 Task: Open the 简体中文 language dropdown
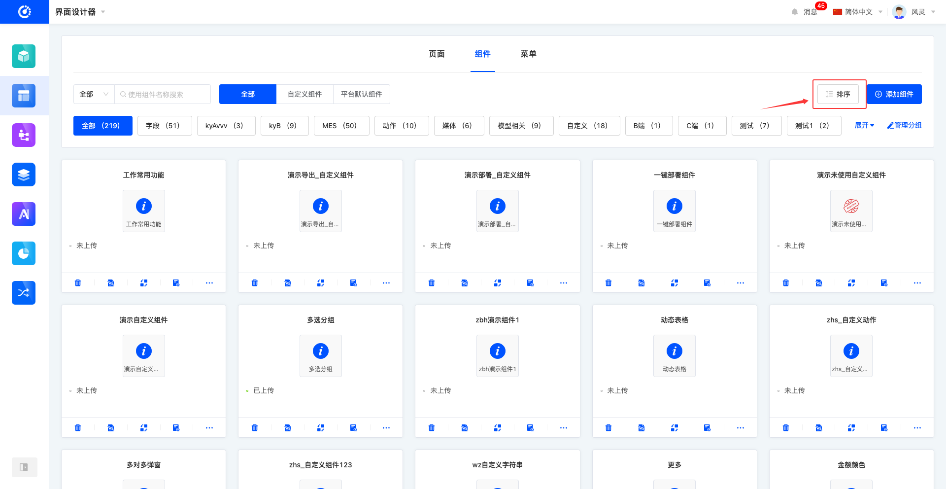tap(858, 12)
